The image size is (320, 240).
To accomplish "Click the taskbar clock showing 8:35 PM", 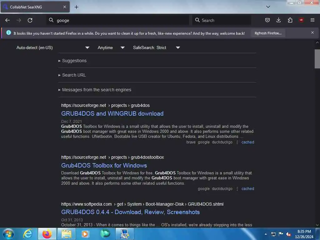I will tap(304, 234).
